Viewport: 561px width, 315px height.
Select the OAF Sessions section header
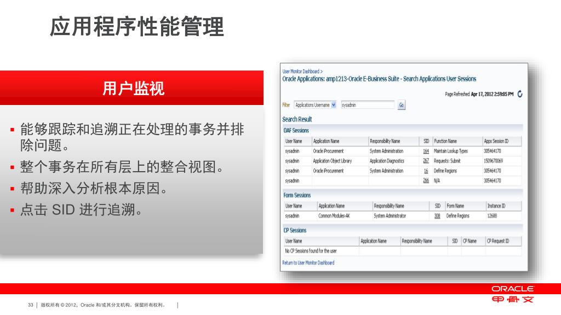[296, 130]
